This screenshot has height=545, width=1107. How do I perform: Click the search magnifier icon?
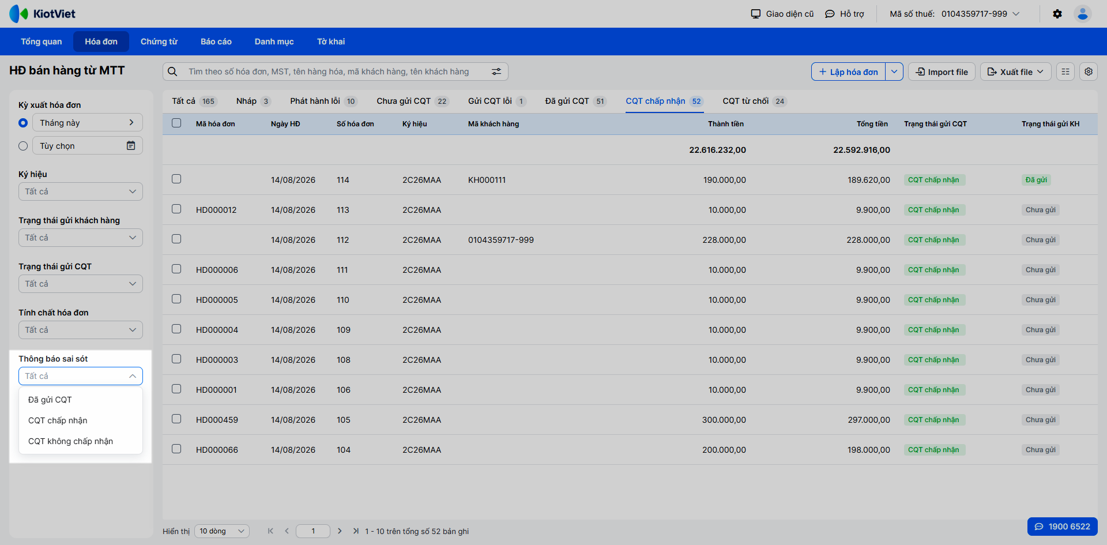[x=172, y=72]
